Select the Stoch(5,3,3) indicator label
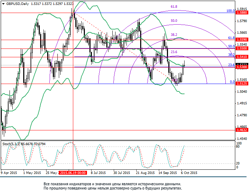The width and height of the screenshot is (249, 194). [x=11, y=144]
